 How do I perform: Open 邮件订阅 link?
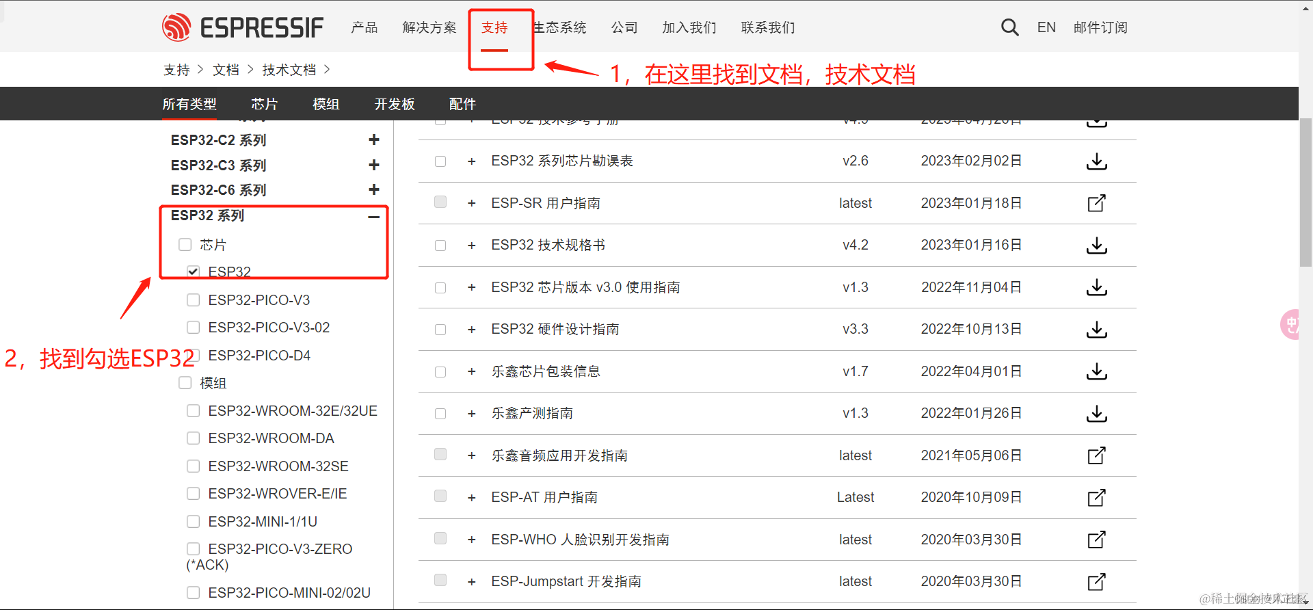pyautogui.click(x=1100, y=27)
